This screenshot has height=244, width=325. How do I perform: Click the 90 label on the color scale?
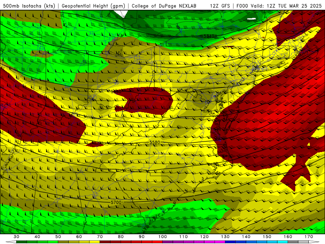click(x=142, y=237)
